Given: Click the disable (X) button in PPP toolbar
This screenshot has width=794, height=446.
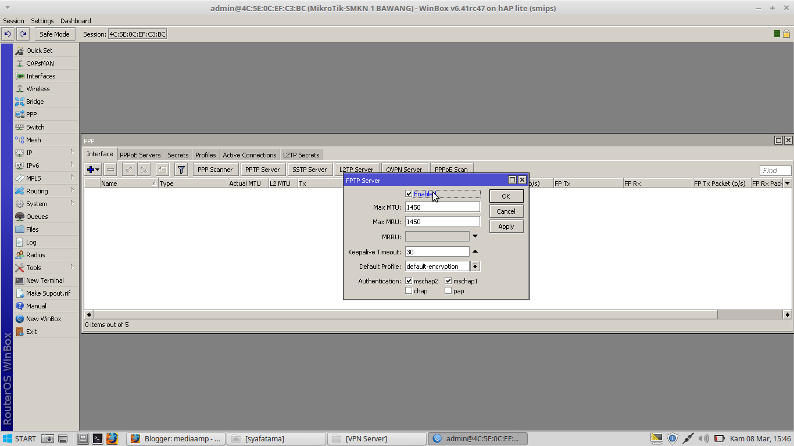Looking at the screenshot, I should coord(143,170).
